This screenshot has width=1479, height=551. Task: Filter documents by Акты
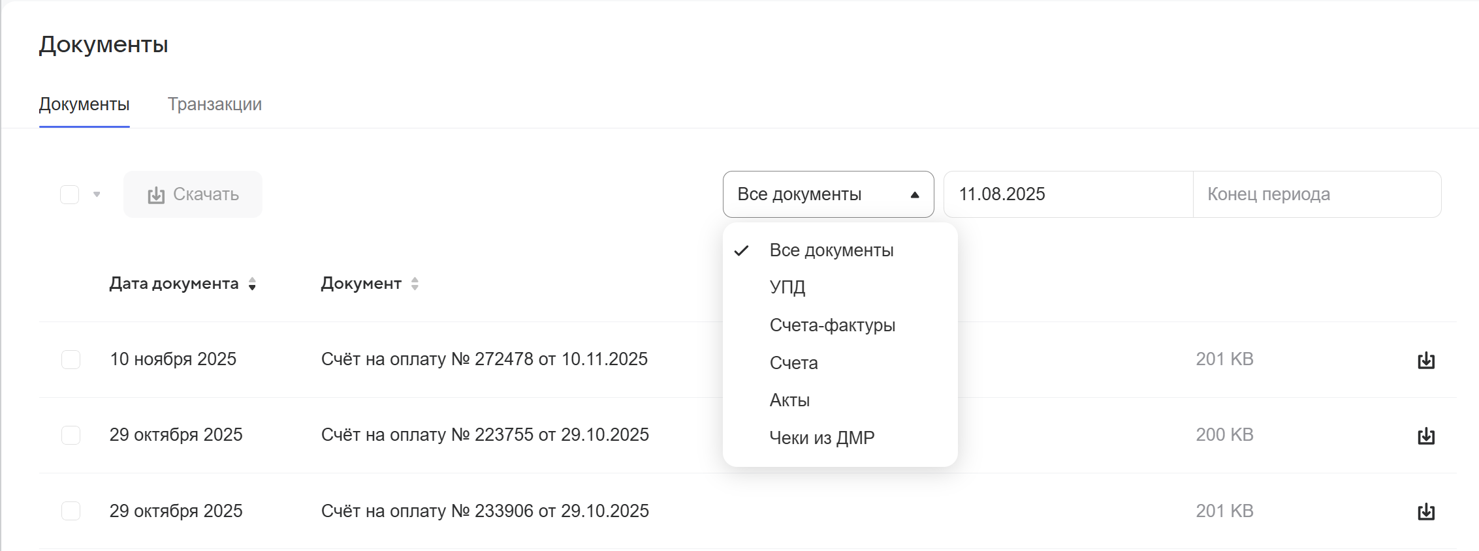click(x=789, y=400)
